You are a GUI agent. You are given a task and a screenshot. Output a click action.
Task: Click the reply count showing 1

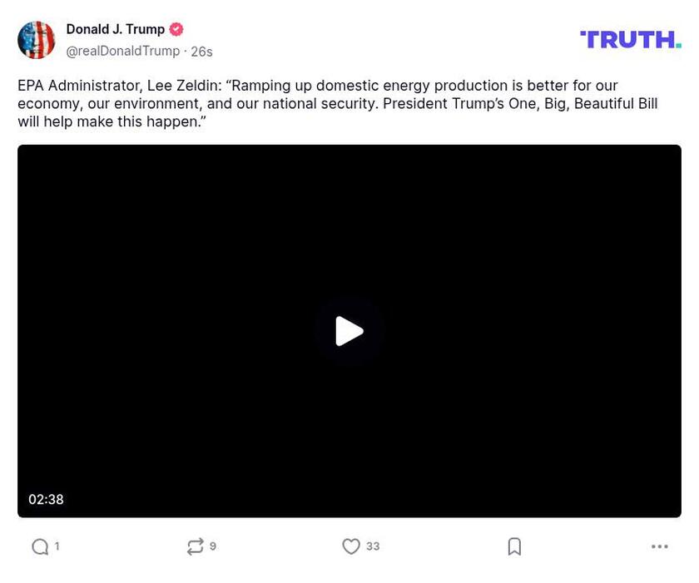coord(56,546)
